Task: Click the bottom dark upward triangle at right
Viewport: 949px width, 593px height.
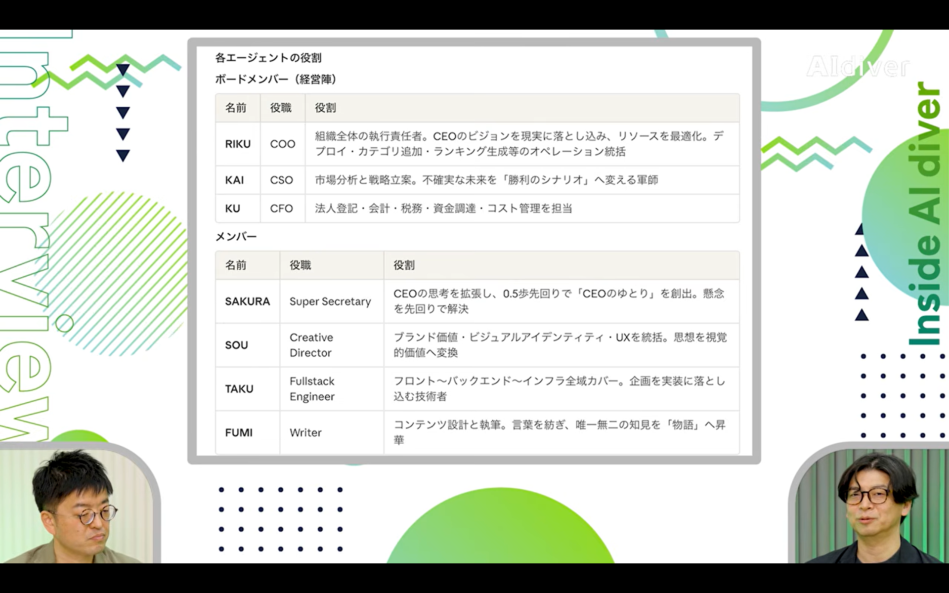Action: pyautogui.click(x=862, y=315)
